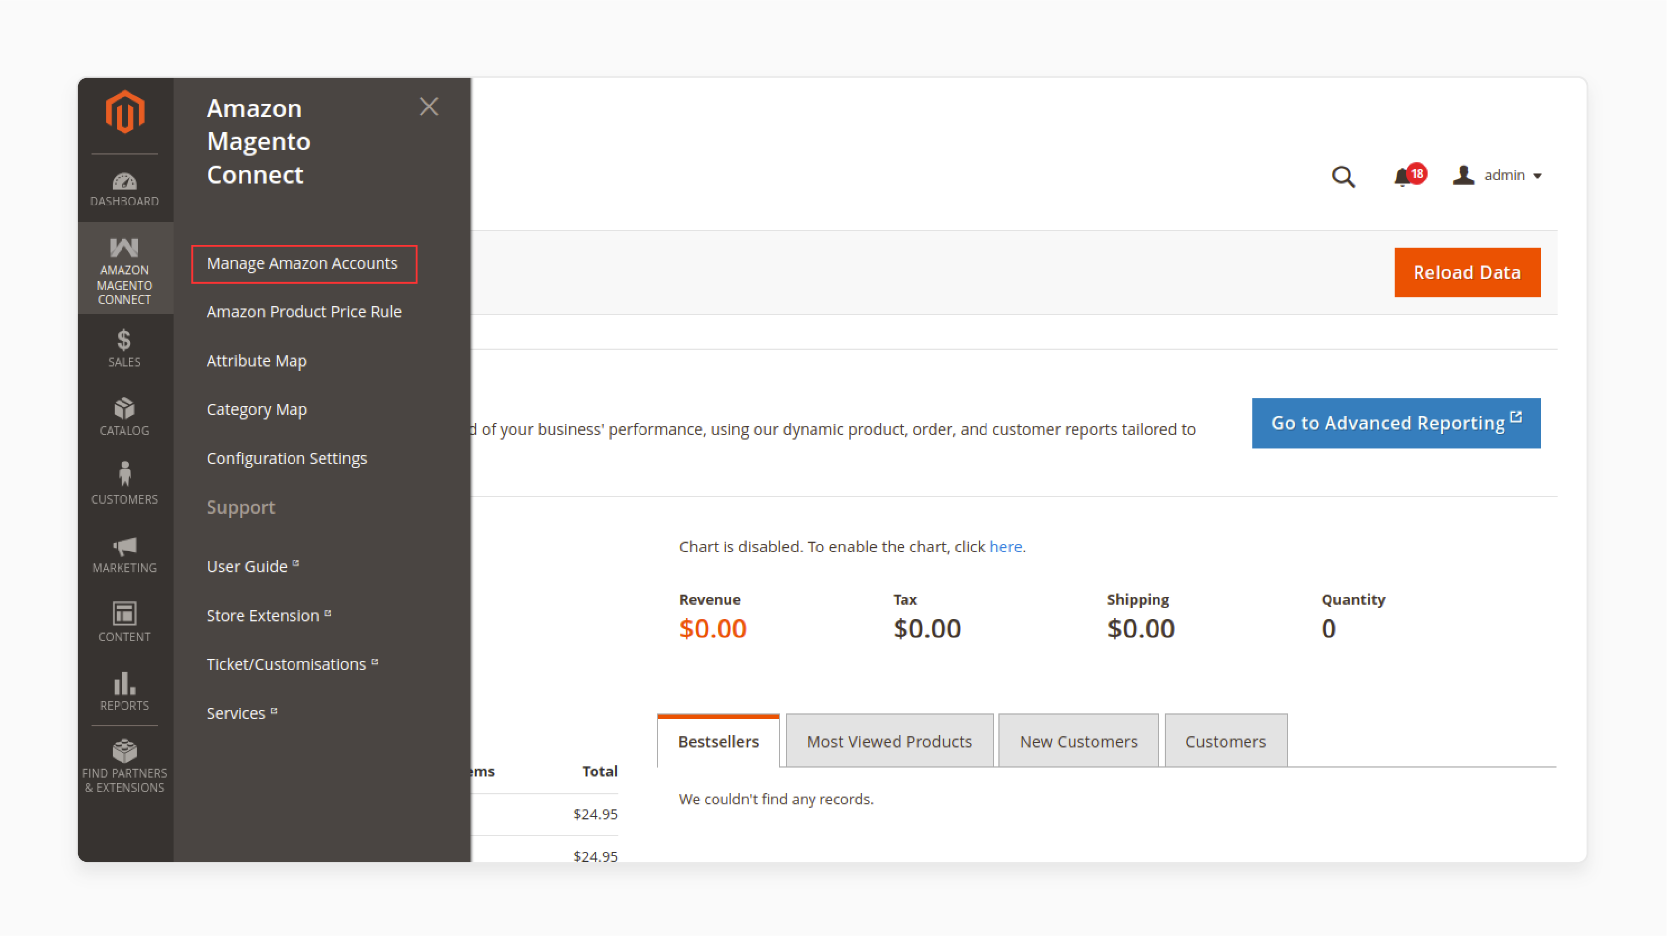
Task: Open the Reports sidebar menu
Action: 125,691
